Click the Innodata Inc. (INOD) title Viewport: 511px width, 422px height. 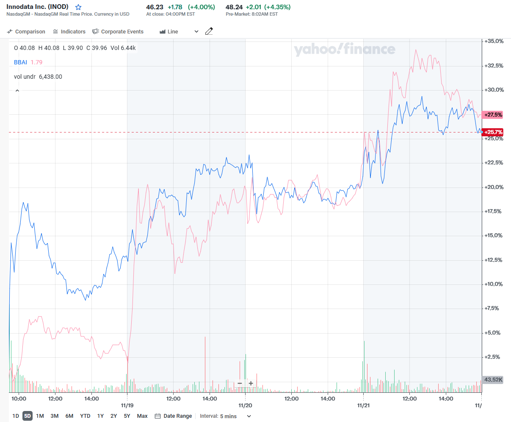37,7
